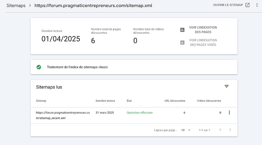This screenshot has height=145, width=262.
Task: Go to next page of results
Action: coord(230,130)
